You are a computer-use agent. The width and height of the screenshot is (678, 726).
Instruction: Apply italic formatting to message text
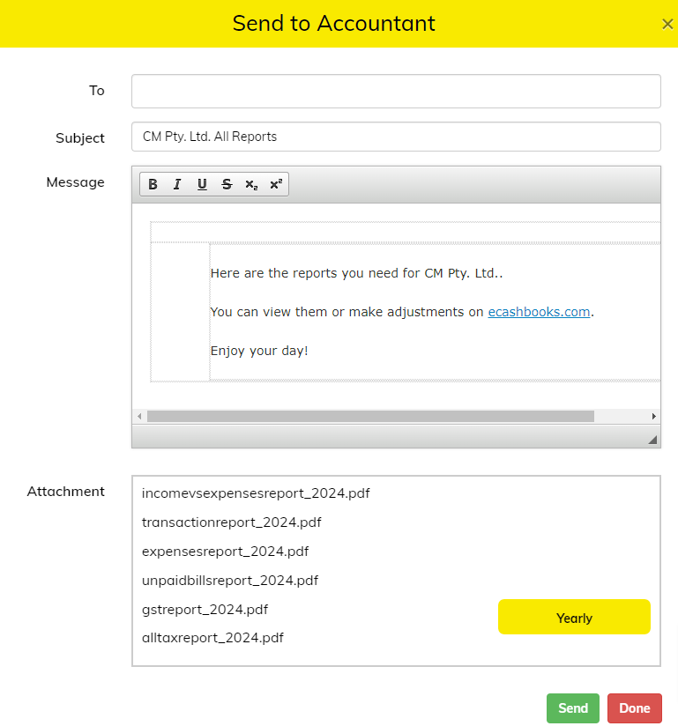click(x=177, y=184)
